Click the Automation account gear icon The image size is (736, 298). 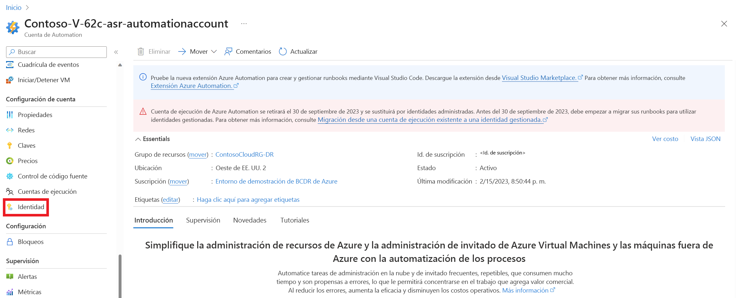(13, 27)
